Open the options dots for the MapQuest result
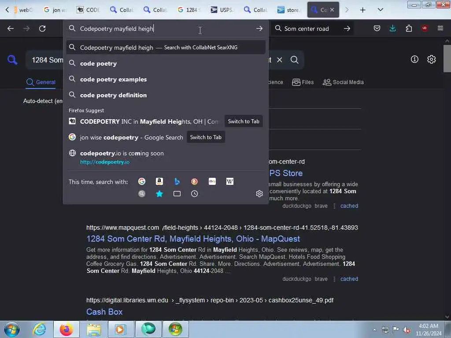 point(334,279)
